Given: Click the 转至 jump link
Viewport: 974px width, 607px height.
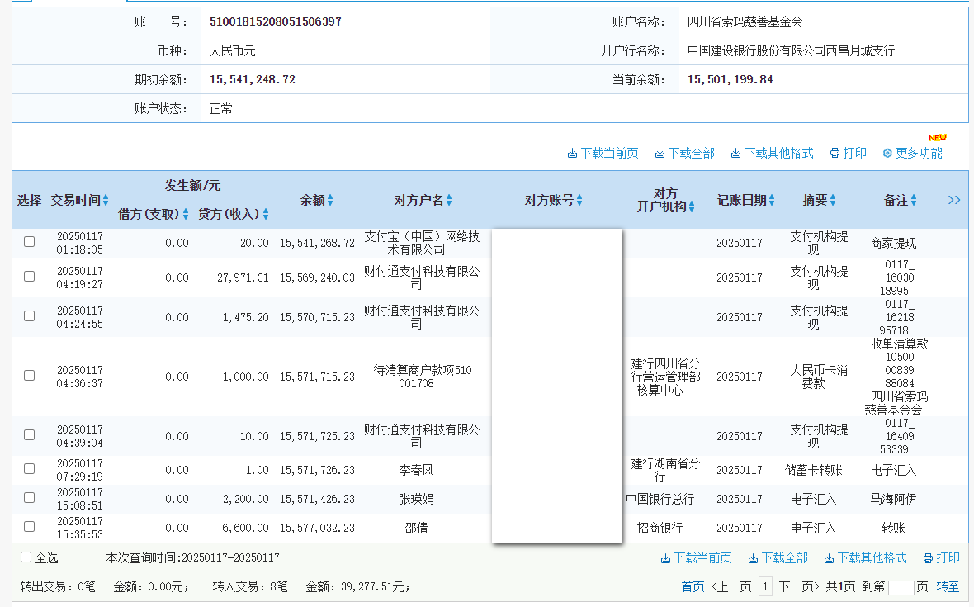Looking at the screenshot, I should [x=948, y=586].
